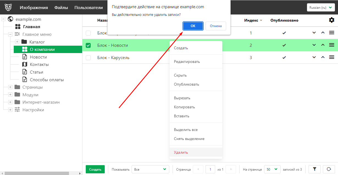
Task: Move Блок - Карусель row up with arrow
Action: (323, 57)
